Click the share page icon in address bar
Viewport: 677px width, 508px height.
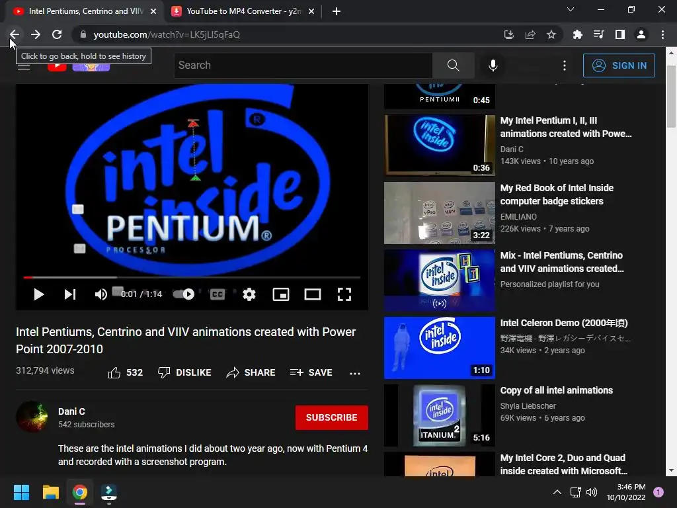point(530,34)
